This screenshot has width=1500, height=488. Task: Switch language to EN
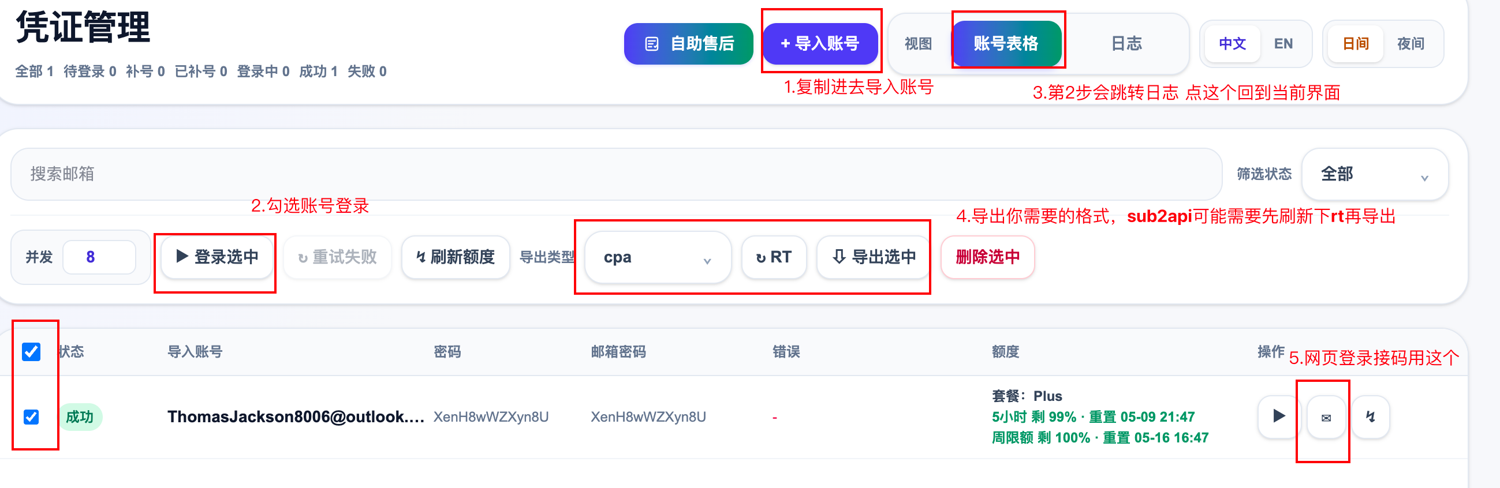(x=1283, y=44)
